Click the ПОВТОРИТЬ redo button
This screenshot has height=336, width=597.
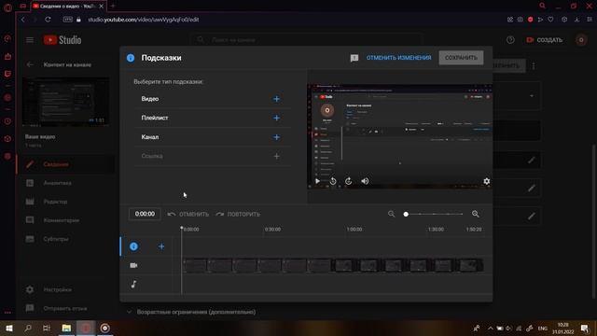pyautogui.click(x=238, y=215)
